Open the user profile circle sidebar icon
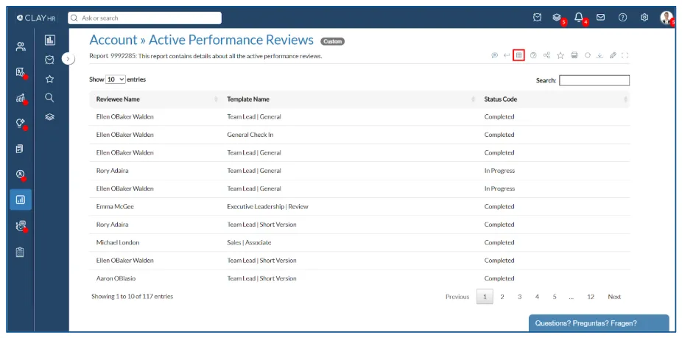 [x=21, y=174]
